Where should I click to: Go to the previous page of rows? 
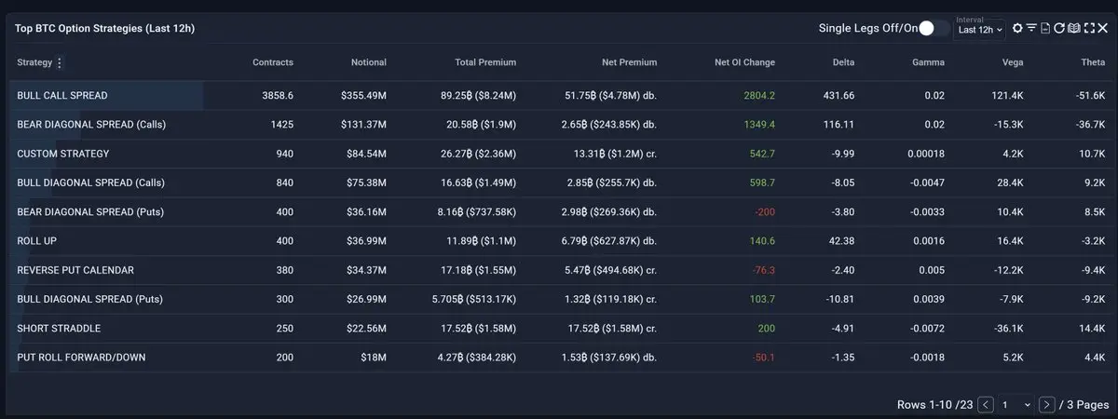pyautogui.click(x=986, y=405)
